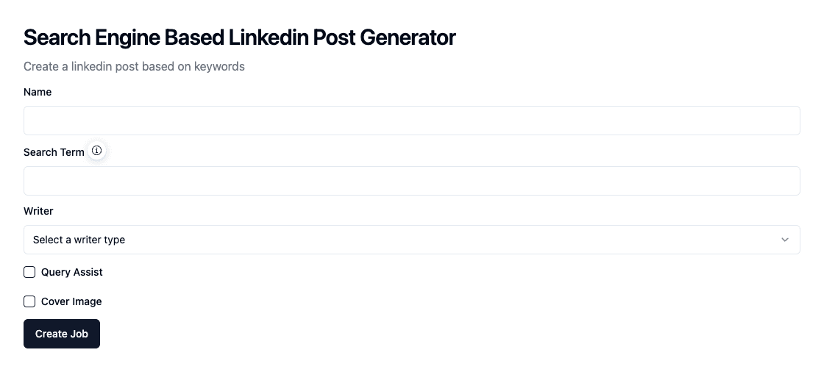Click into the Search Term text box
This screenshot has height=372, width=824.
point(411,181)
